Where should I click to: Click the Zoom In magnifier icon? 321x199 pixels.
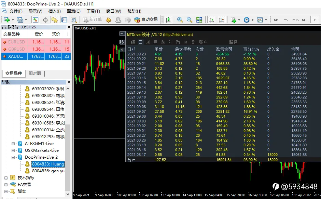(180, 20)
